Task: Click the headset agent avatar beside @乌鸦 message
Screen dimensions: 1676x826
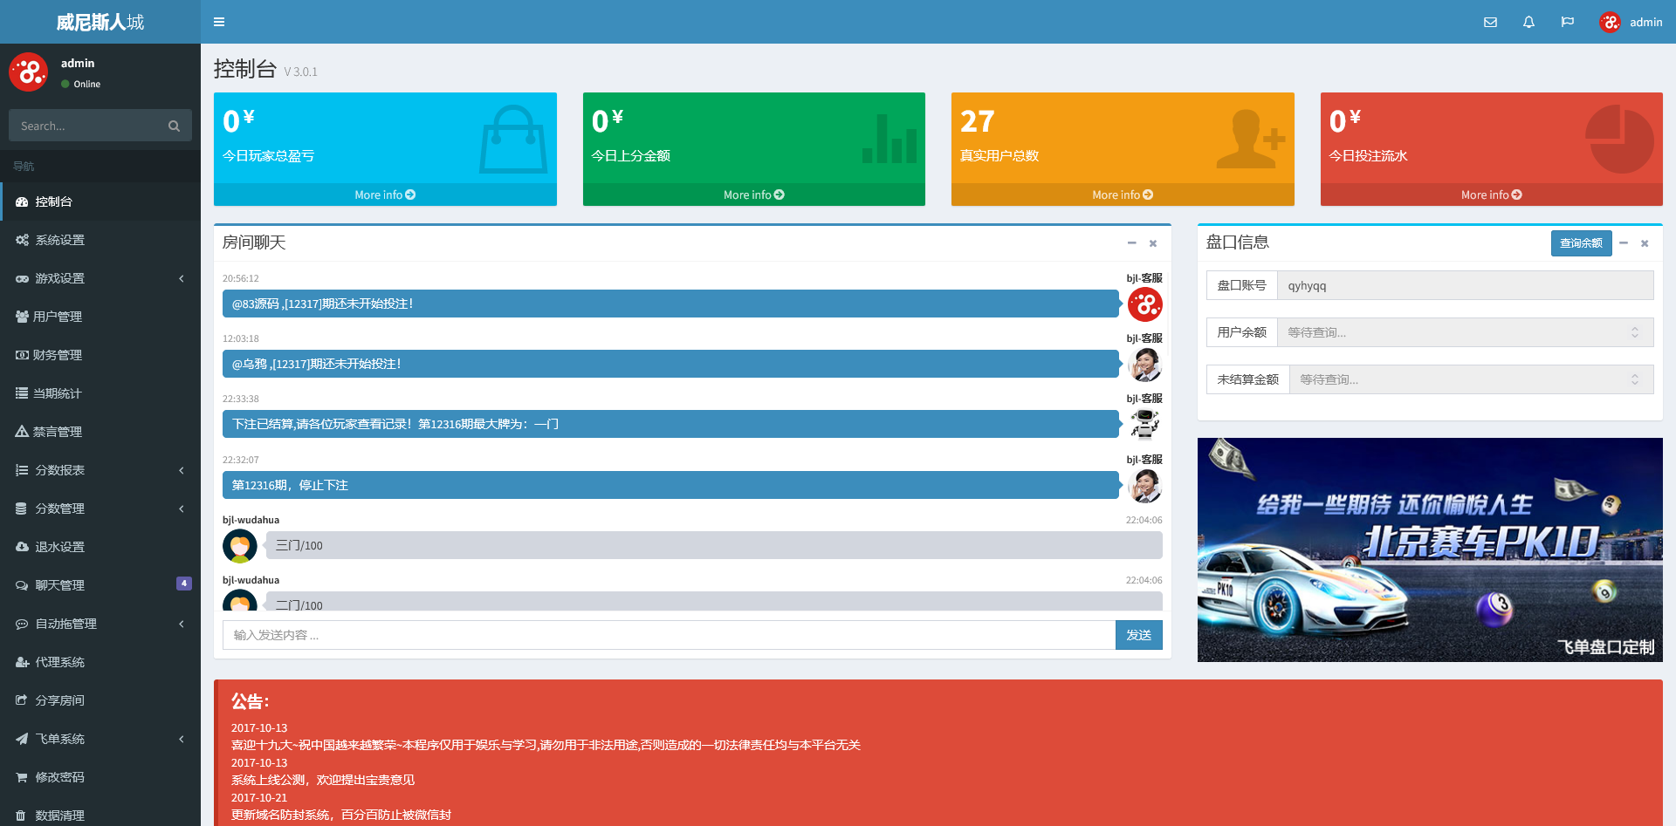Action: (x=1145, y=365)
